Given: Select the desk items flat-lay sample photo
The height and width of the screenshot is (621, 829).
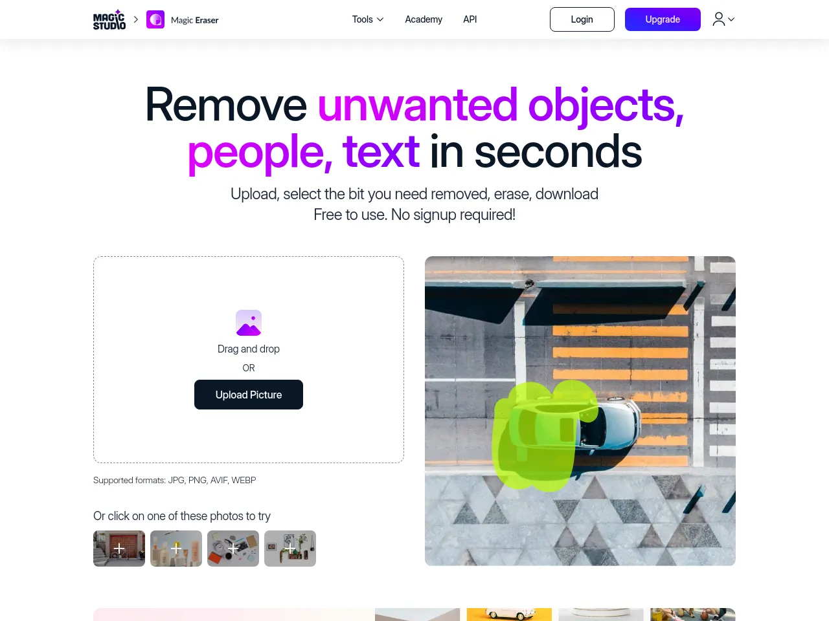Looking at the screenshot, I should coord(233,549).
